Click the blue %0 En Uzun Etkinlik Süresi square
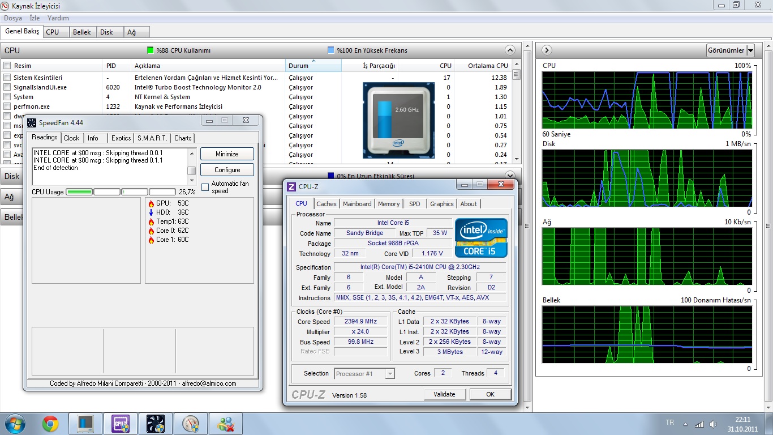This screenshot has width=773, height=435. click(x=332, y=176)
